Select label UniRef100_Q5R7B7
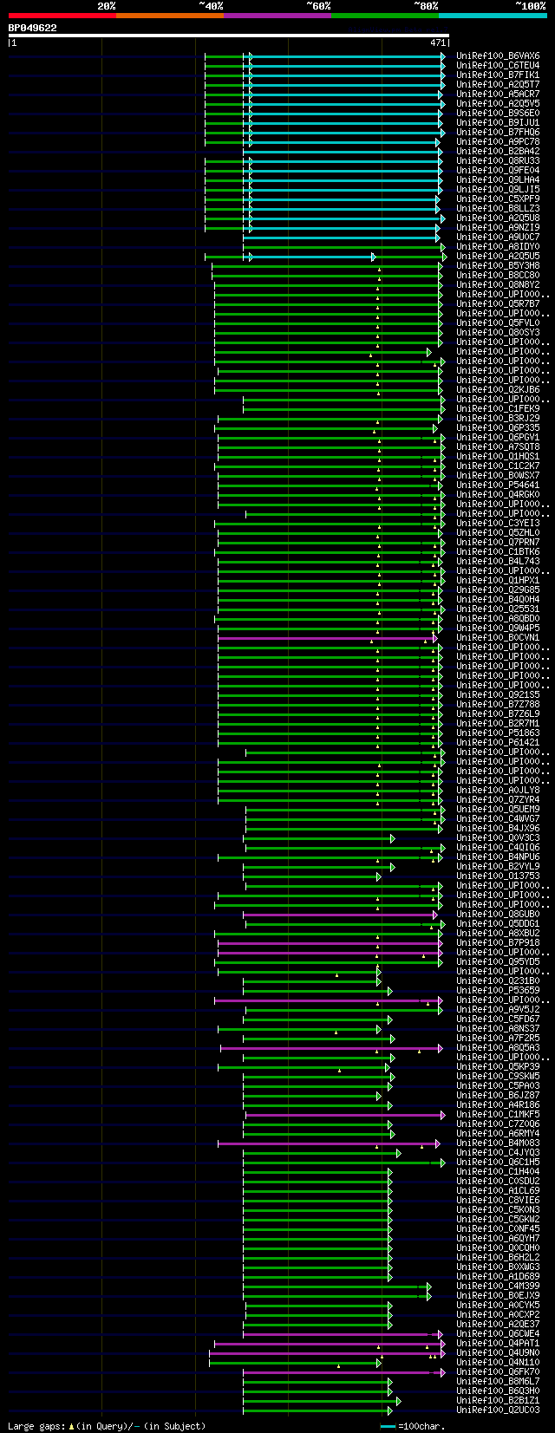The height and width of the screenshot is (1433, 555). tap(498, 303)
